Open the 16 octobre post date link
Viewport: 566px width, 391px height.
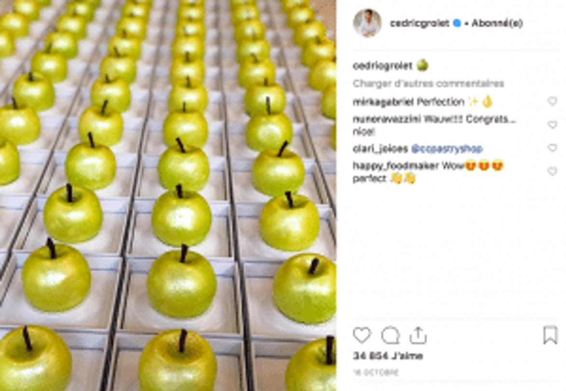[376, 372]
